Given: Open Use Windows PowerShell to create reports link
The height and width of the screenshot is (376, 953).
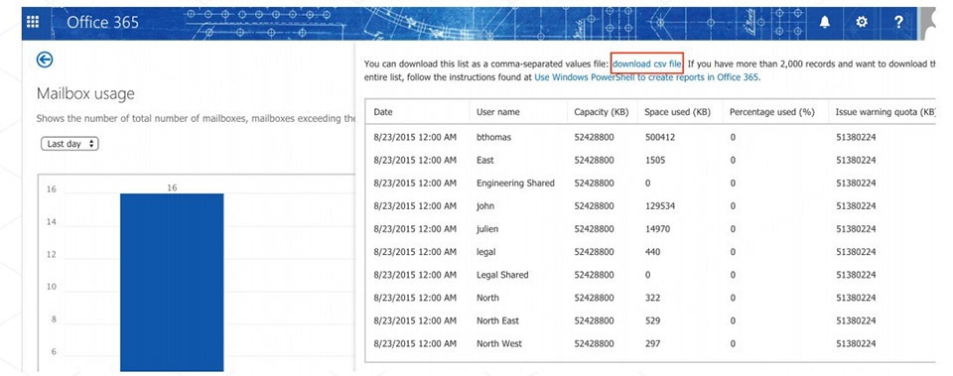Looking at the screenshot, I should tap(646, 77).
